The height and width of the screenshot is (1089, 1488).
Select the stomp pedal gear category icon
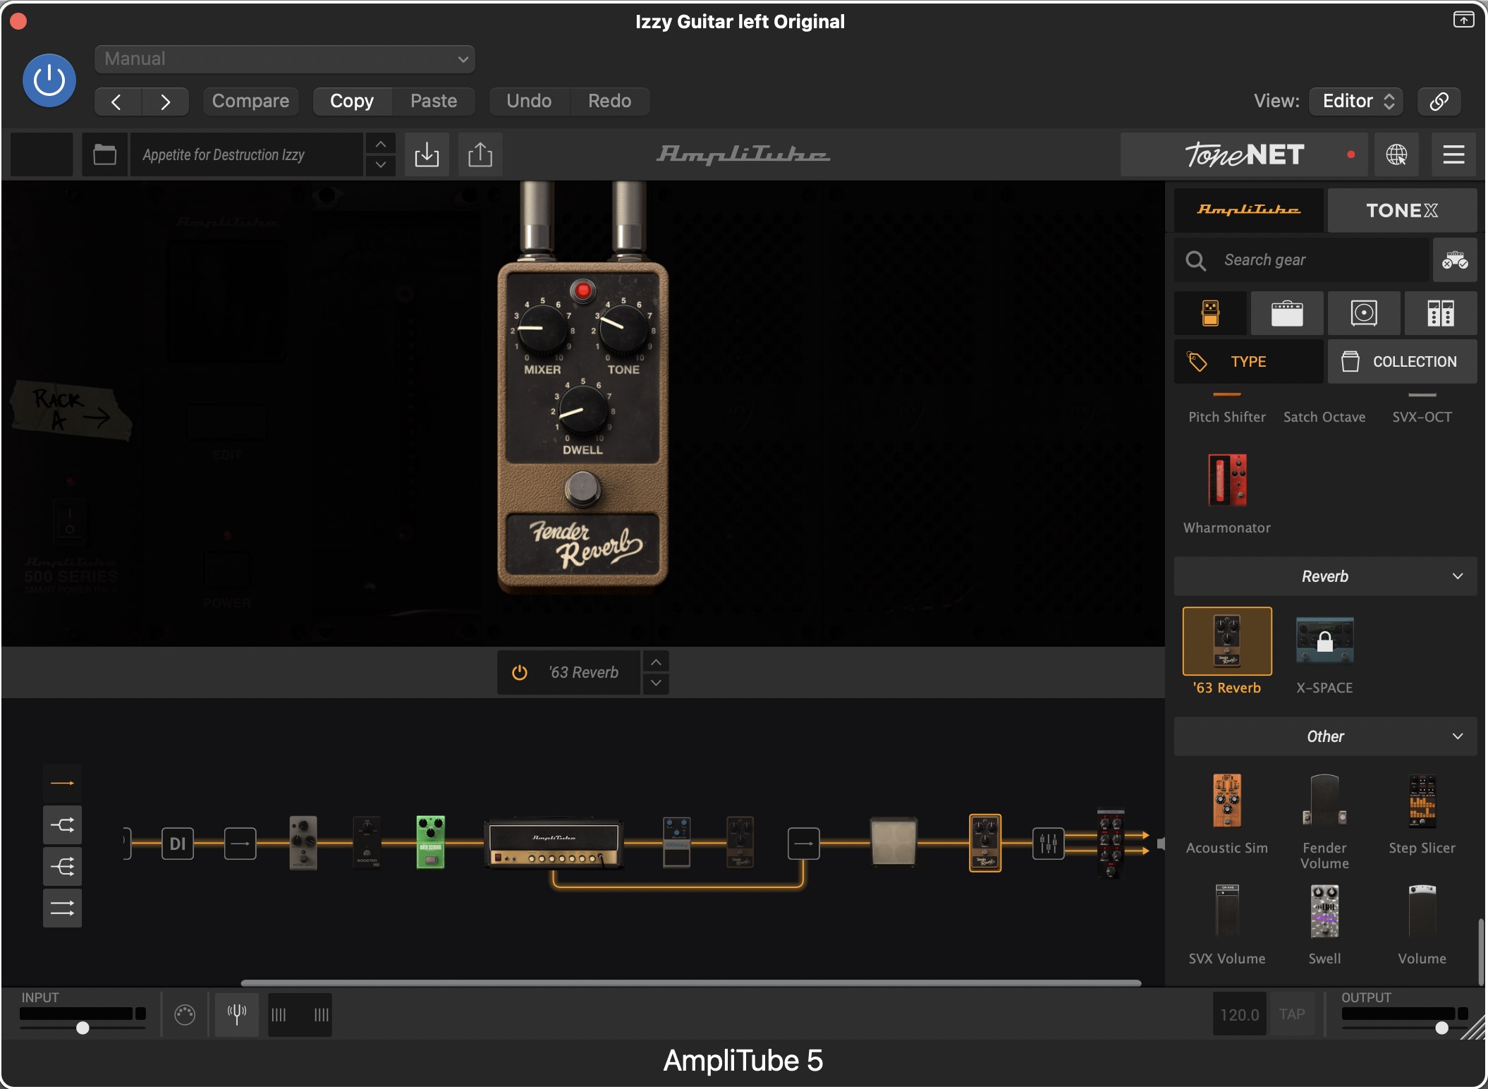(x=1210, y=313)
